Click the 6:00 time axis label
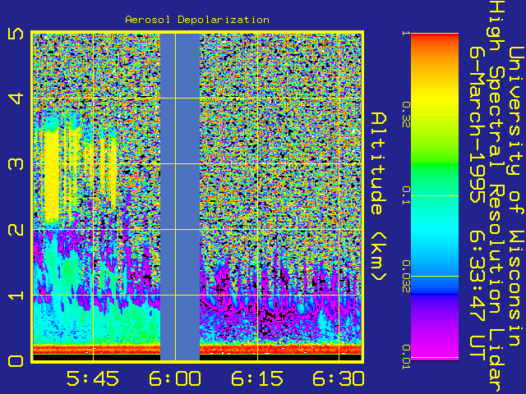The height and width of the screenshot is (394, 526). click(175, 378)
